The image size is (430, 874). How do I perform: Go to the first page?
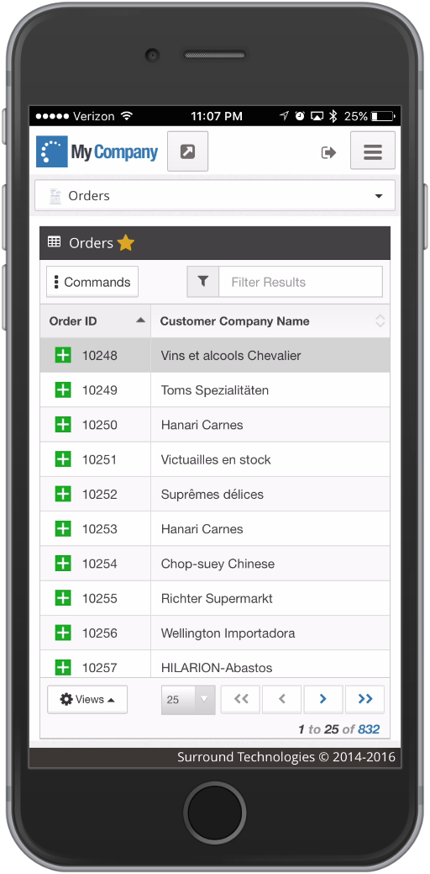click(240, 699)
